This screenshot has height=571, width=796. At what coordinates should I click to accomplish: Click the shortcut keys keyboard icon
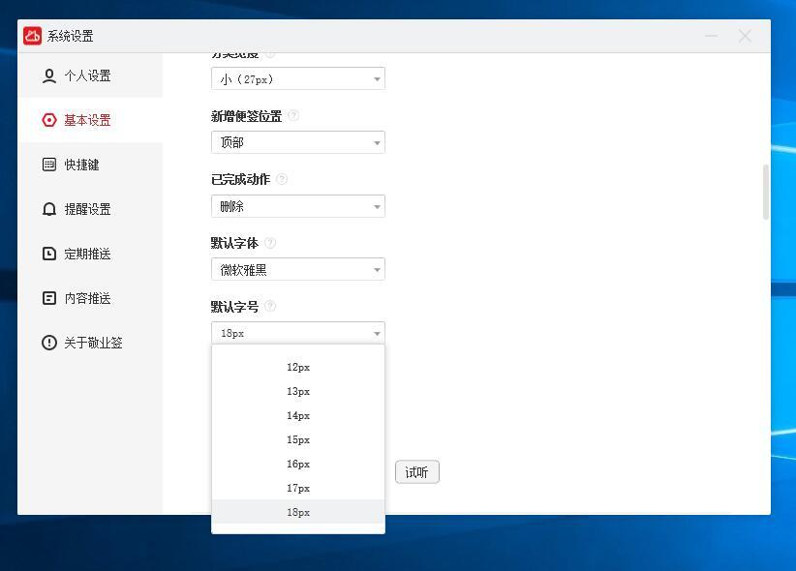click(x=49, y=165)
